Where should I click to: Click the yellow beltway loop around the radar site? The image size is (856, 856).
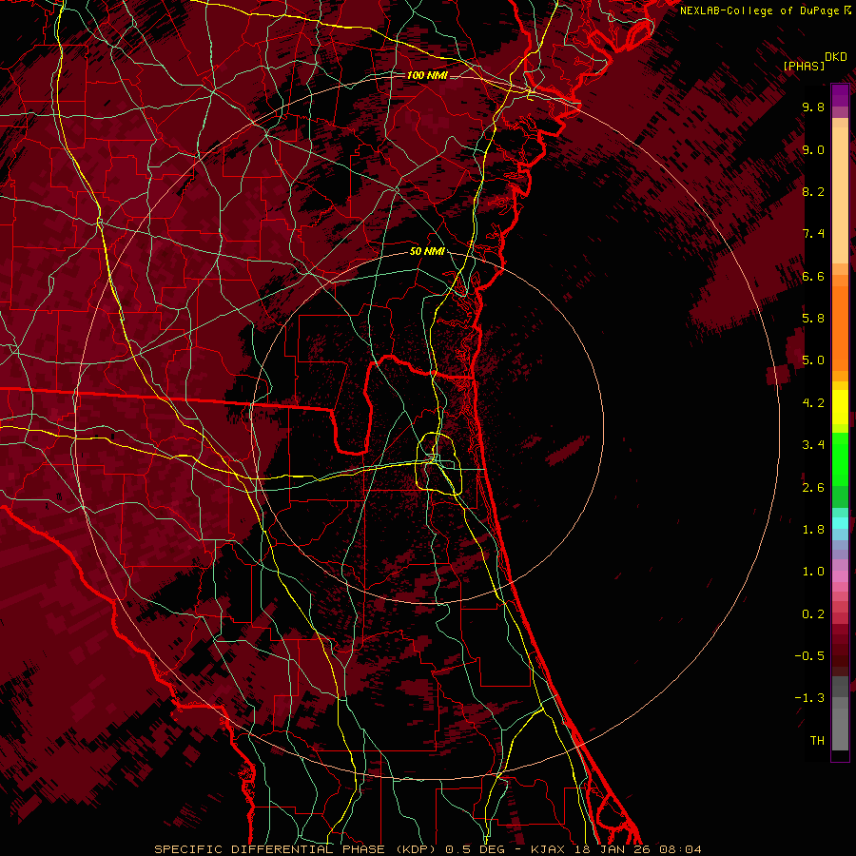coord(439,464)
